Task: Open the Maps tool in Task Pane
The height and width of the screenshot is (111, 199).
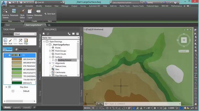Action: tap(26, 41)
